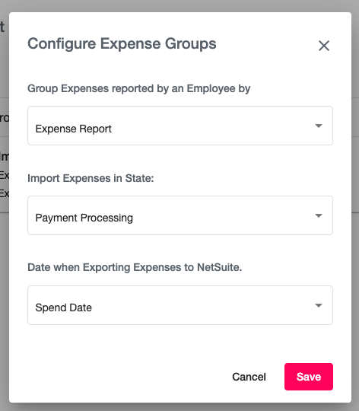Click the dimmed overlay above the dialog
Screen dimensions: 359x411
click(179, 6)
